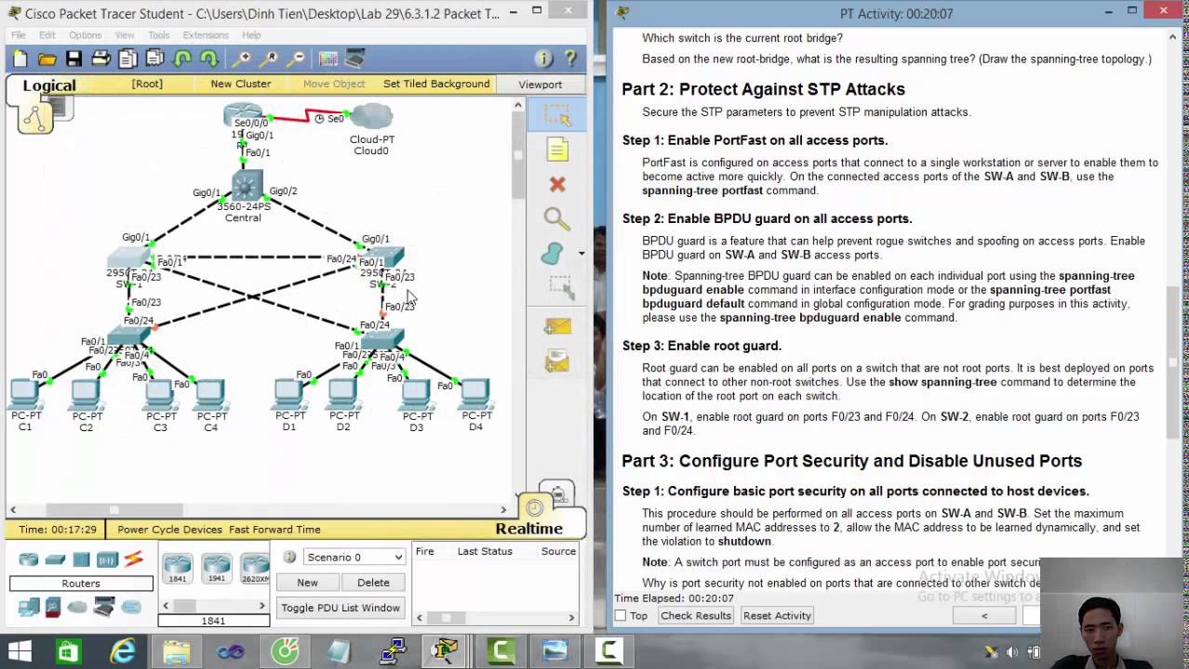The width and height of the screenshot is (1189, 669).
Task: Click Fast Forward Time
Action: point(274,530)
